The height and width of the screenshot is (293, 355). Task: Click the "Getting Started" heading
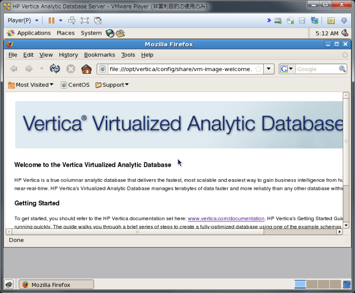coord(37,203)
